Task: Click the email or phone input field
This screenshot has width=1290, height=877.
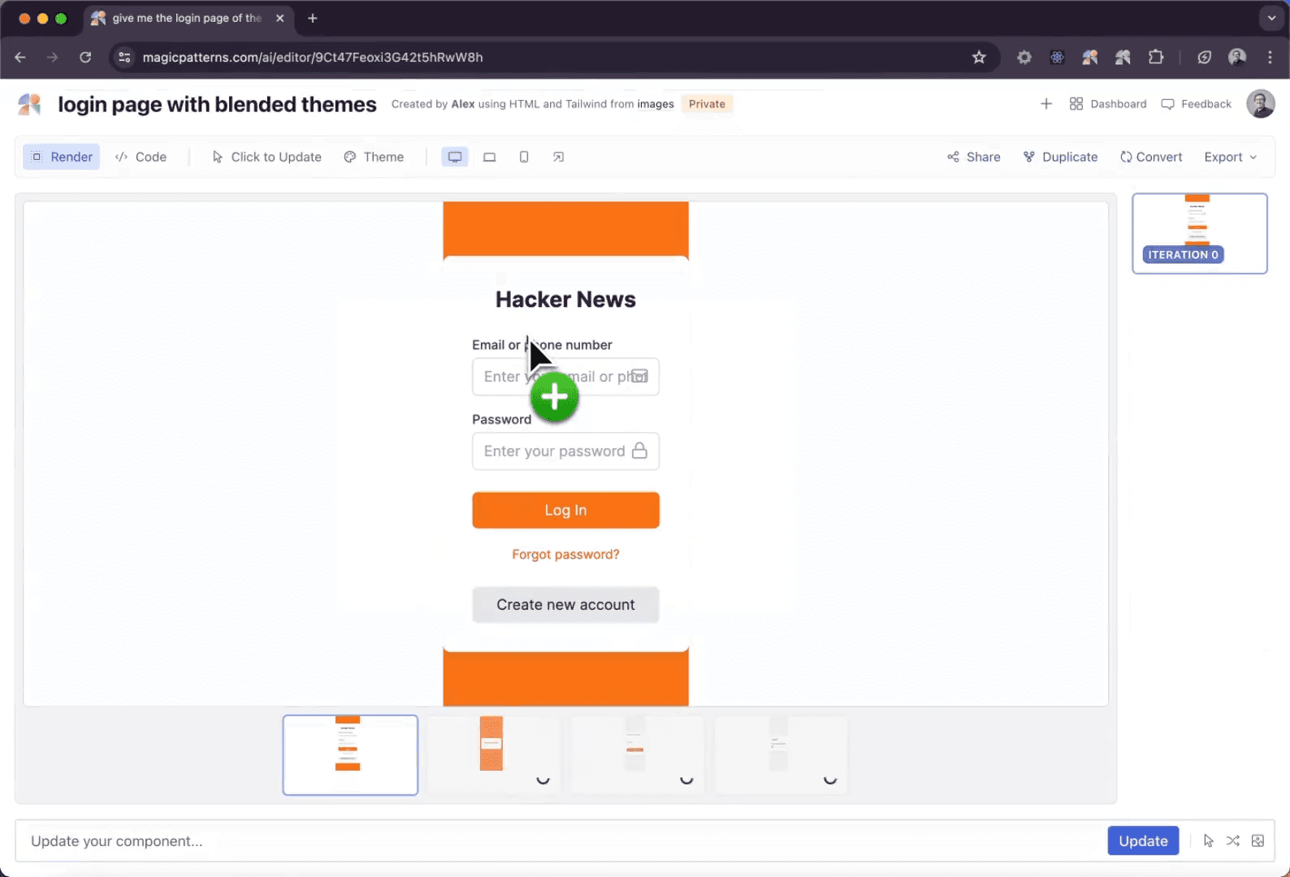Action: pos(565,377)
